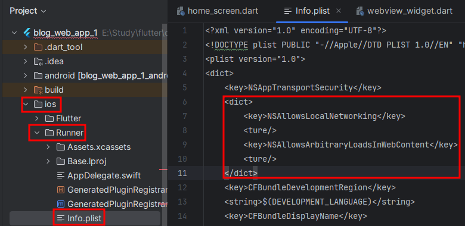The width and height of the screenshot is (465, 226).
Task: Collapse the blog_web_app_1 root node
Action: 14,33
